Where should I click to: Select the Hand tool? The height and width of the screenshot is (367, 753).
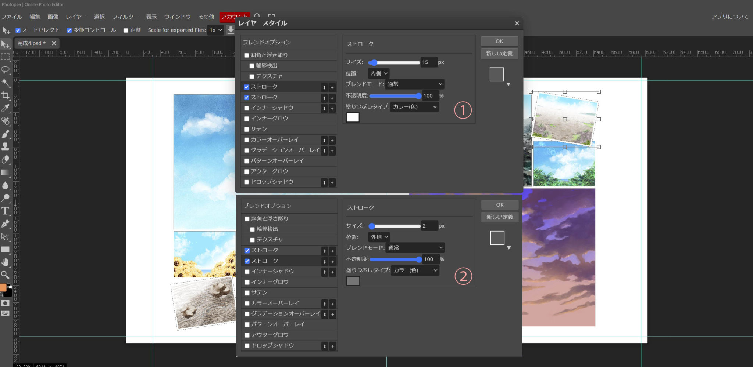click(6, 262)
